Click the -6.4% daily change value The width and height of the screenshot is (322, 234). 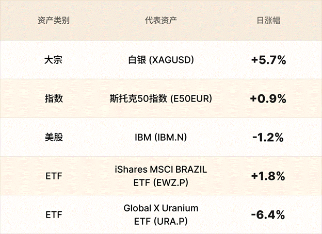[268, 215]
